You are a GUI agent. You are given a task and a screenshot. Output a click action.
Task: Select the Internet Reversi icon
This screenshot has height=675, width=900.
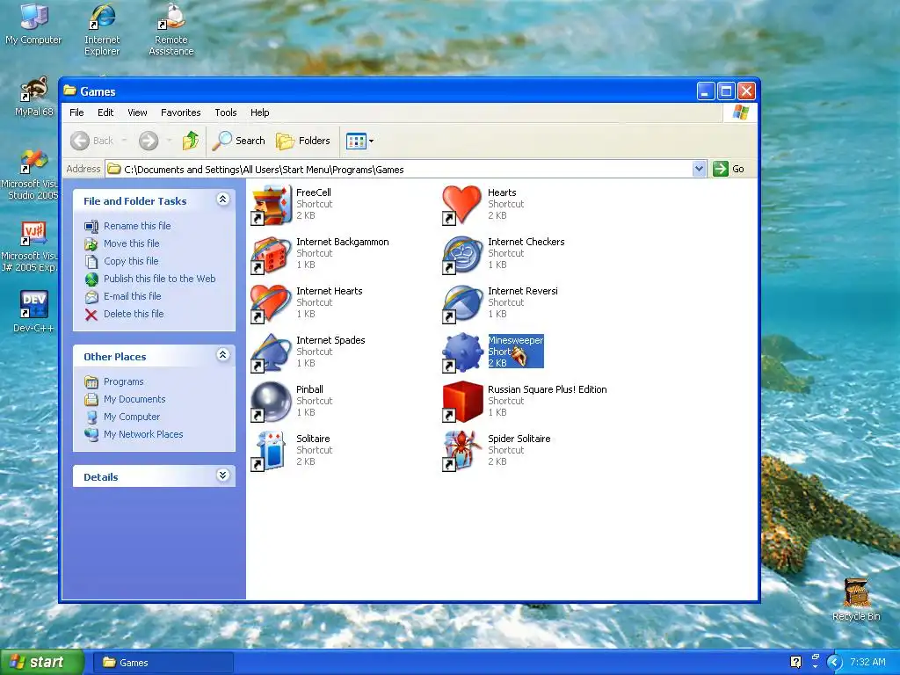click(x=462, y=303)
